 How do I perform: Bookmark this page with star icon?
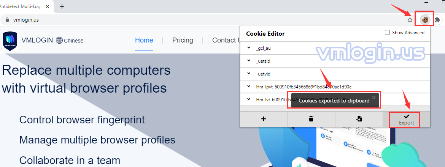(410, 20)
